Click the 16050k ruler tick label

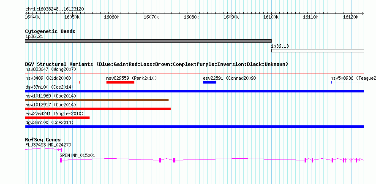tap(72, 17)
